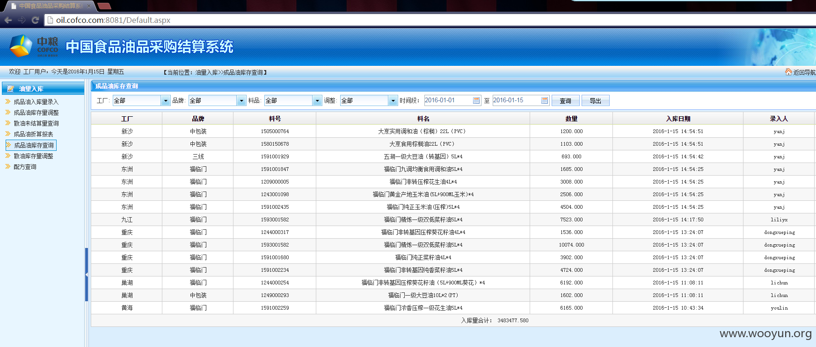
Task: Click the 导出 export button
Action: pos(595,100)
